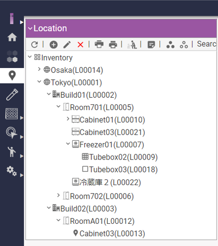Add a new location with plus icon
Image resolution: width=218 pixels, height=246 pixels.
click(53, 44)
